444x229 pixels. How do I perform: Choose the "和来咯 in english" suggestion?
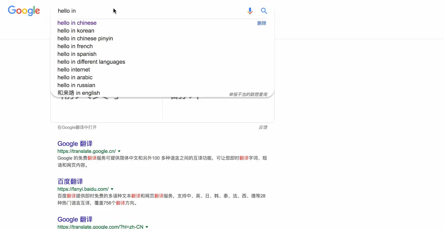pos(79,93)
